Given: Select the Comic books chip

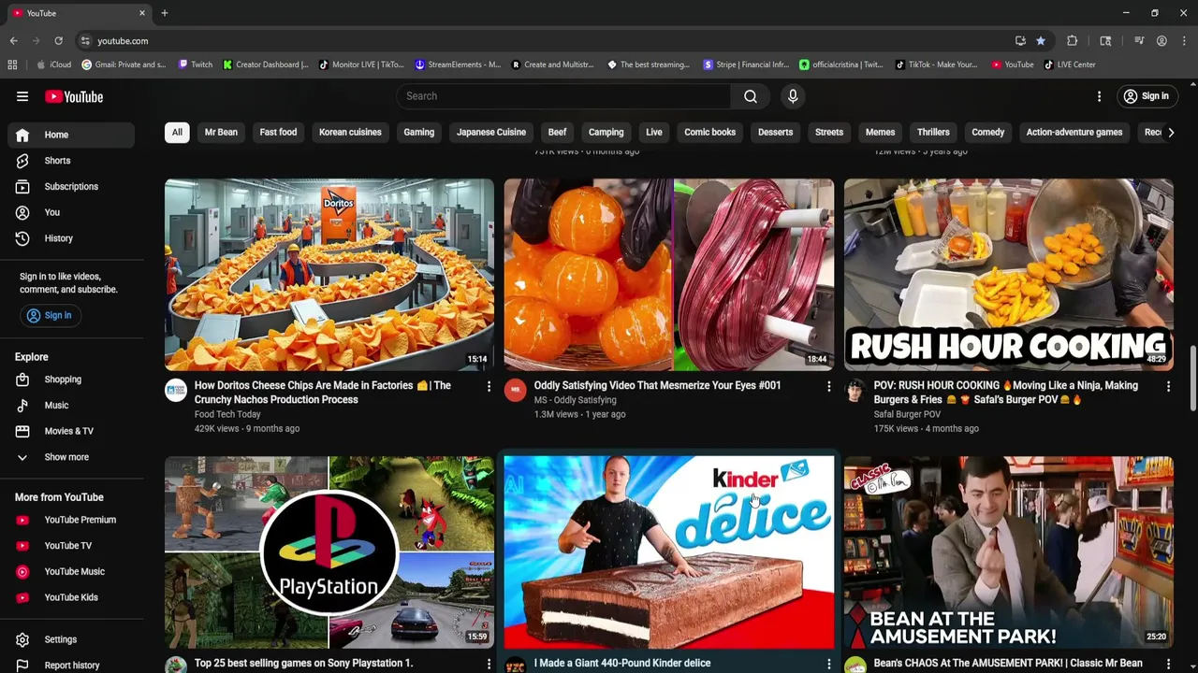Looking at the screenshot, I should click(709, 132).
